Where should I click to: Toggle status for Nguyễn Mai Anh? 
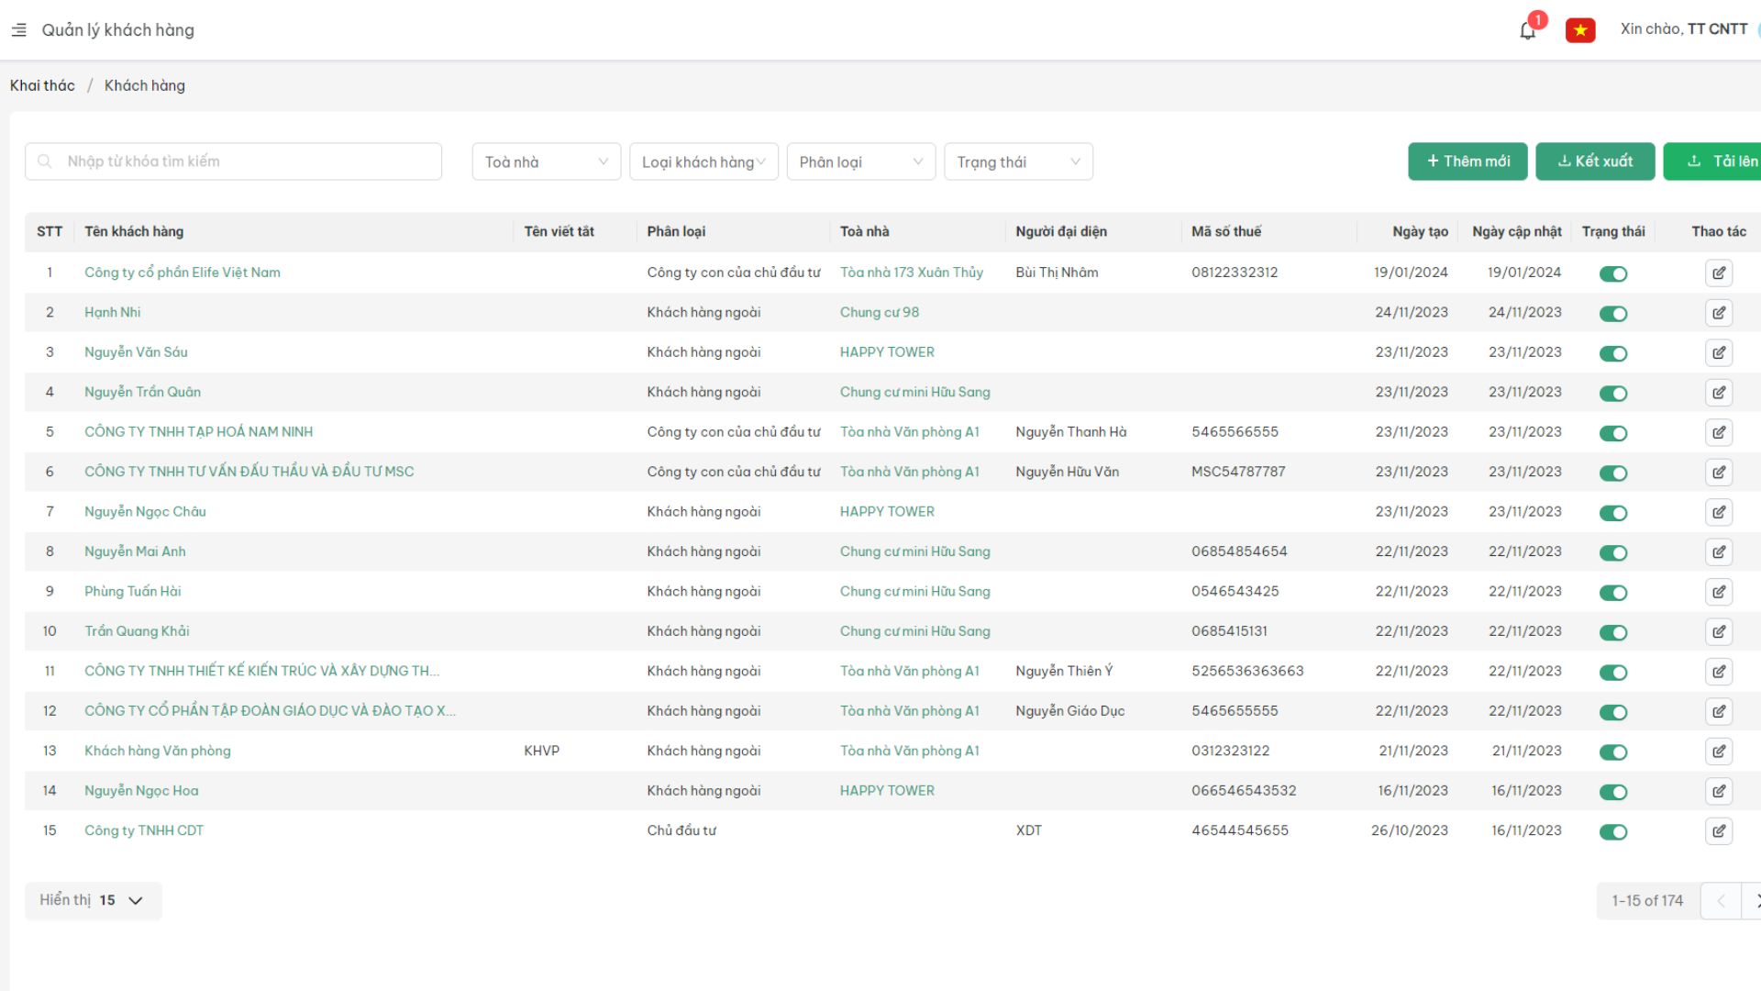(x=1613, y=553)
